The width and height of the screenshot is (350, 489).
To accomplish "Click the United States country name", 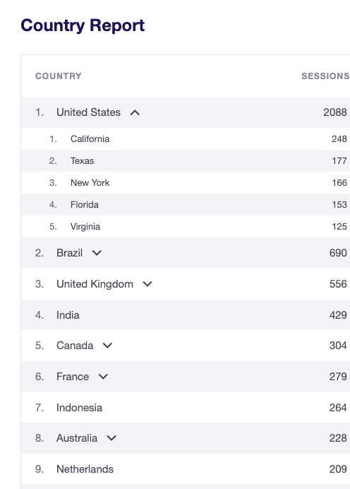I will click(88, 112).
